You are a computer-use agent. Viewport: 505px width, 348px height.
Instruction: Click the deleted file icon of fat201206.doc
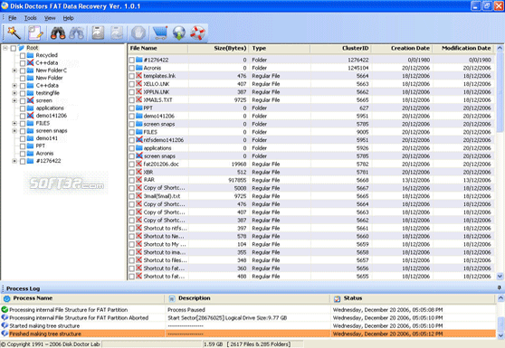coord(138,164)
